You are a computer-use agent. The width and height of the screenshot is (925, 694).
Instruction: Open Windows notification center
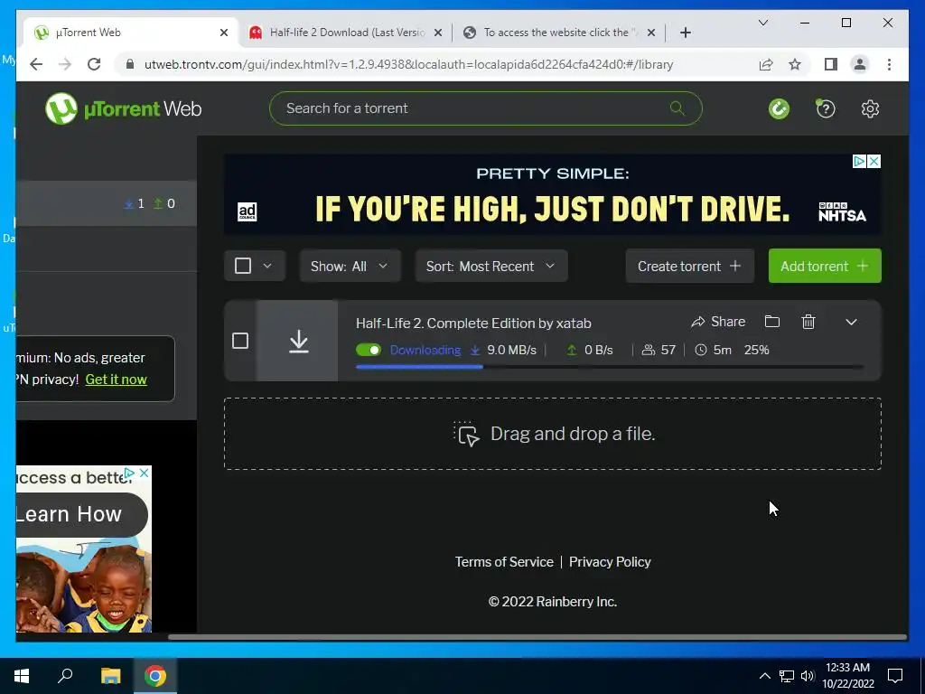click(895, 676)
